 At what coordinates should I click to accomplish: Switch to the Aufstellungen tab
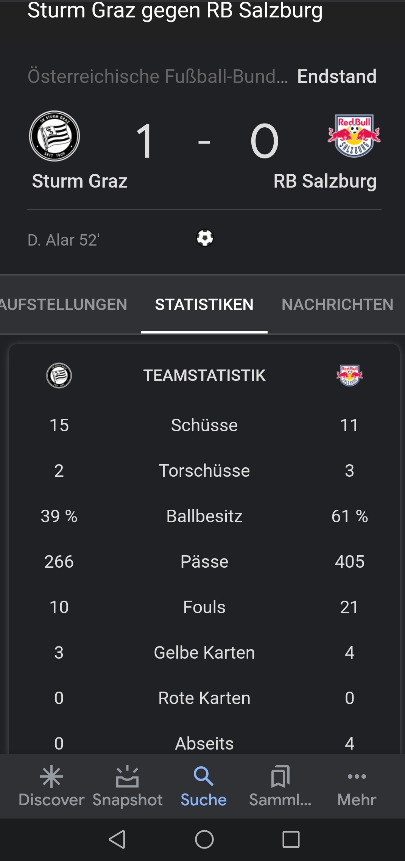pos(64,305)
